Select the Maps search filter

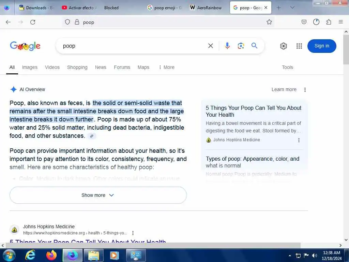coord(143,67)
